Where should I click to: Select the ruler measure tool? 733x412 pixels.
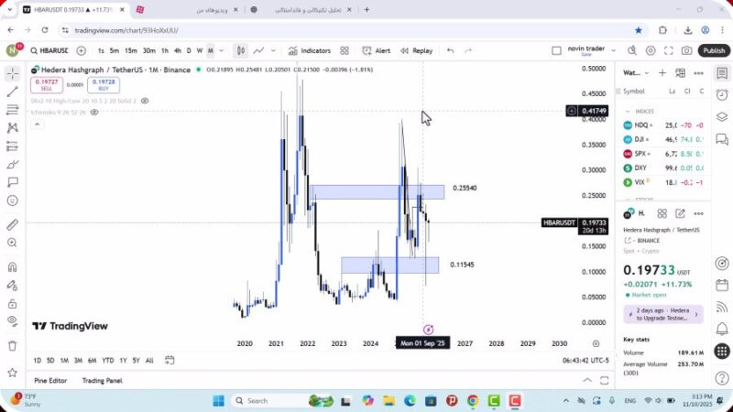coord(12,224)
